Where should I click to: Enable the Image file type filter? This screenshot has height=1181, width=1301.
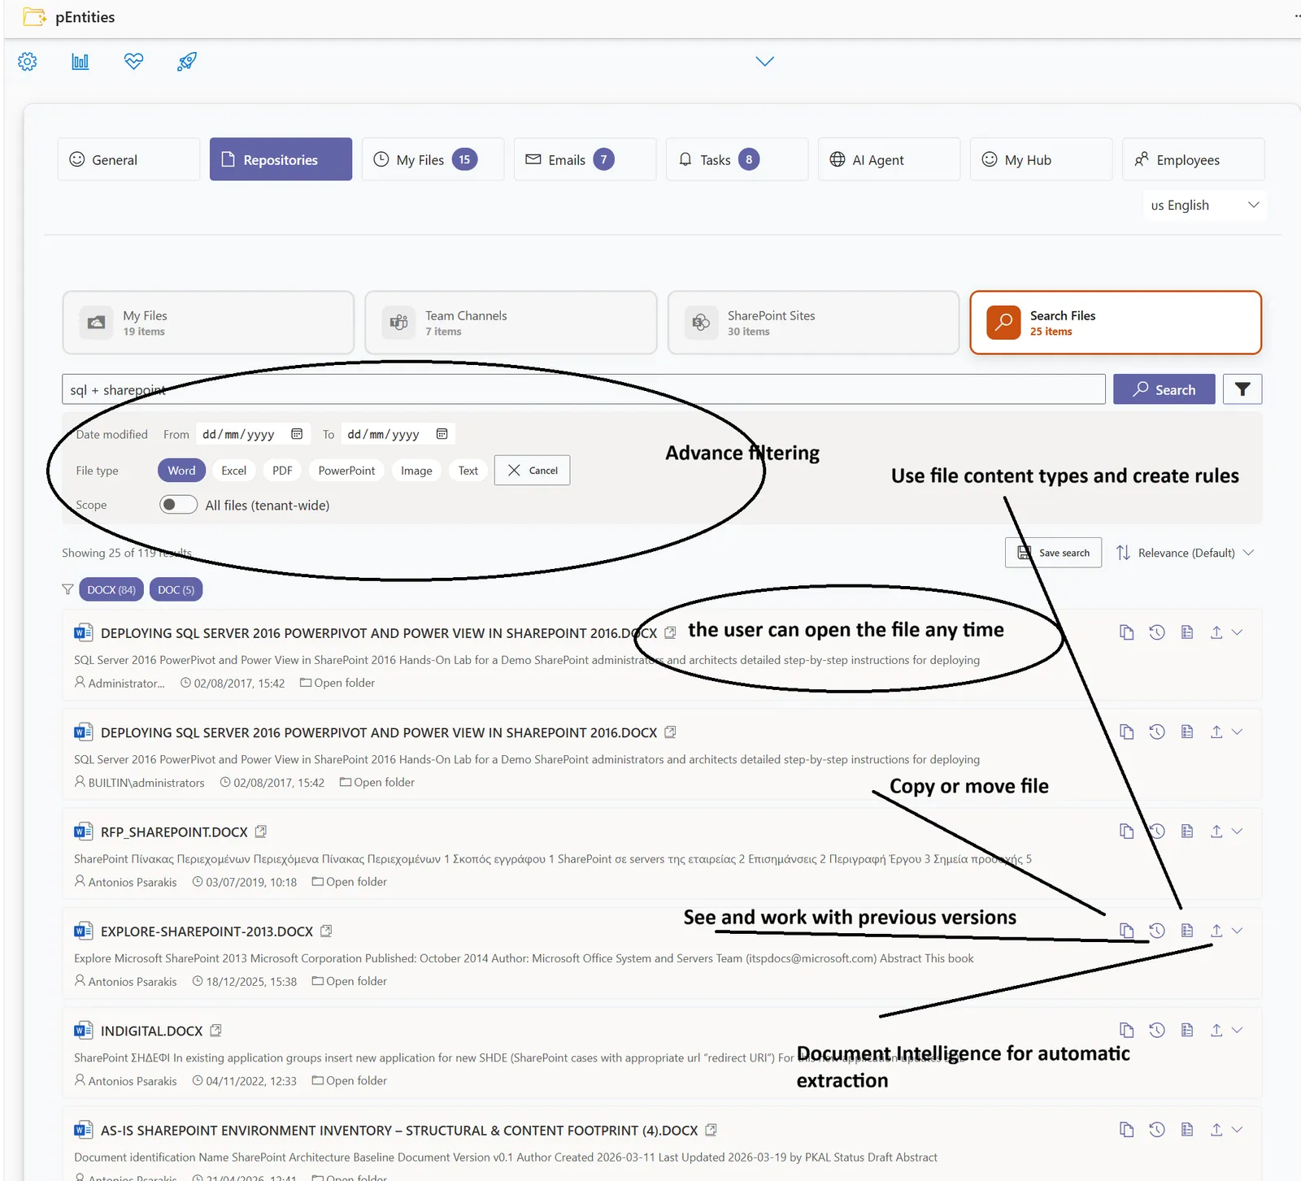(x=416, y=471)
